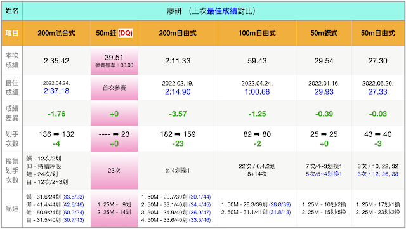Image resolution: width=406 pixels, height=229 pixels.
Task: Click the 本次成績 row label
Action: pyautogui.click(x=12, y=60)
